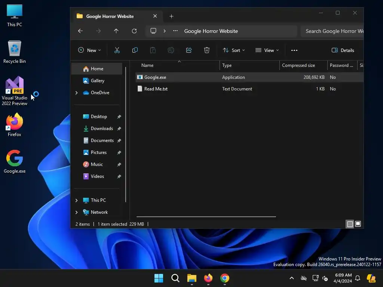Unpin Music from Quick access
Screen dimensions: 383x287
click(x=119, y=164)
